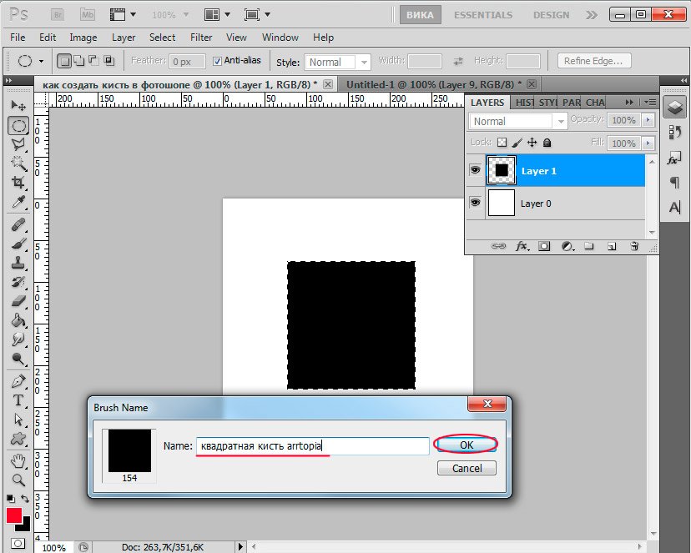Select the Magic Wand tool

[18, 163]
